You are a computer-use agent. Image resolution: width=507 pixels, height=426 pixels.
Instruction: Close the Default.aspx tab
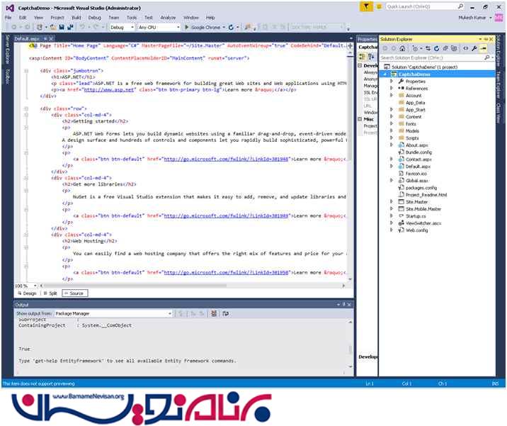[x=51, y=38]
